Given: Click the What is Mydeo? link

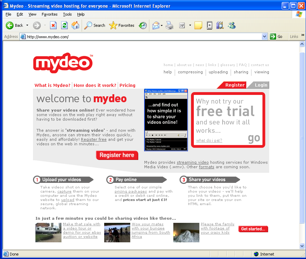Looking at the screenshot, I should [x=52, y=86].
